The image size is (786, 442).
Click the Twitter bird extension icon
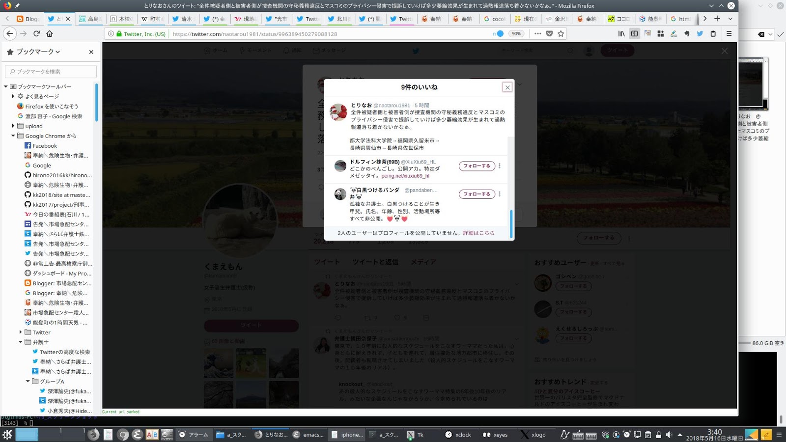click(700, 33)
